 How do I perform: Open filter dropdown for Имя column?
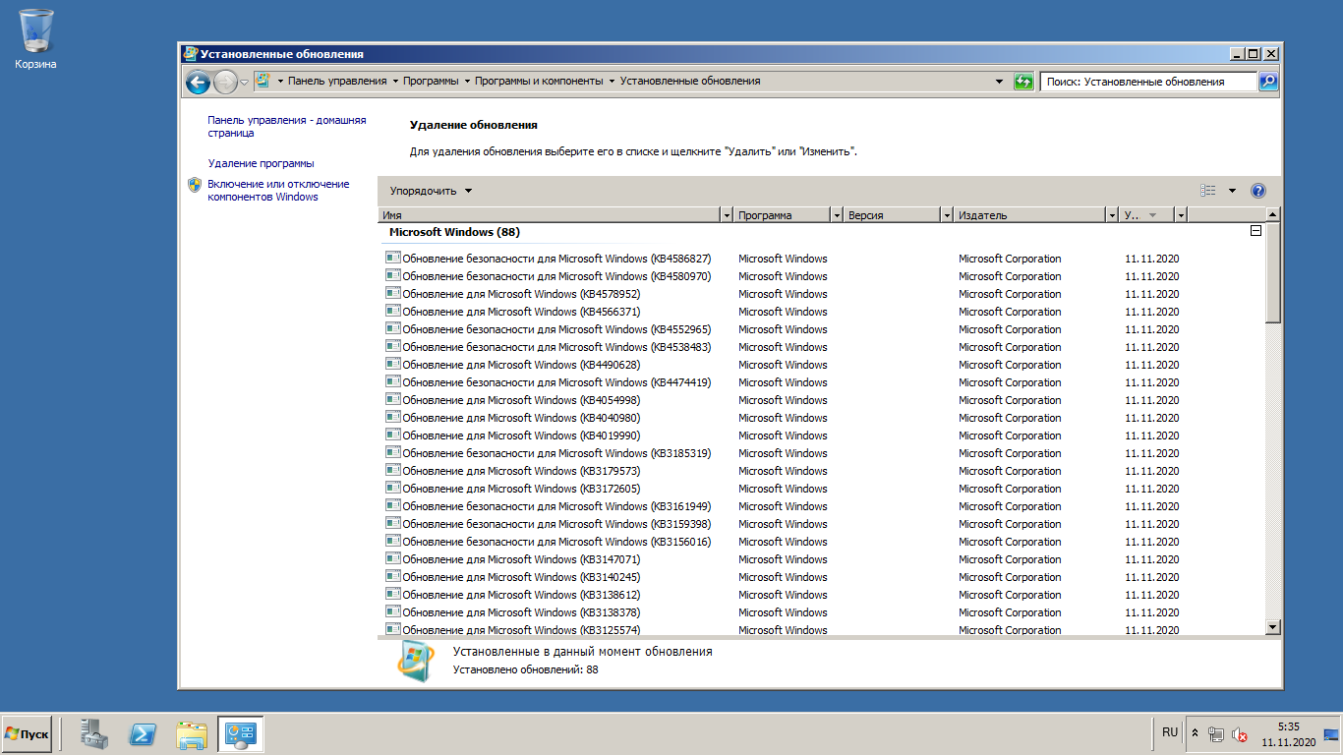[x=727, y=215]
